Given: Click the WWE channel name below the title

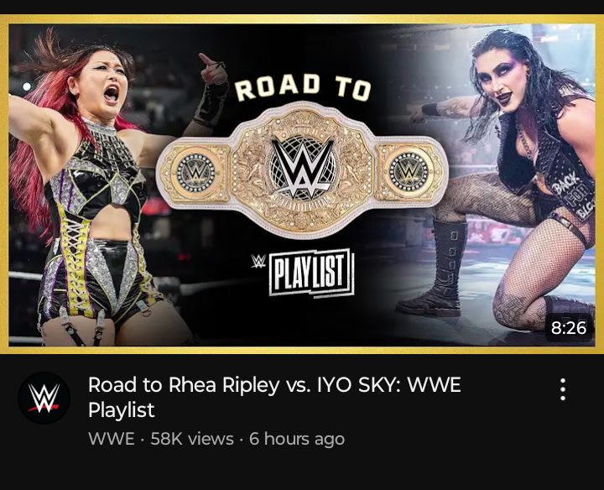Looking at the screenshot, I should pos(112,439).
